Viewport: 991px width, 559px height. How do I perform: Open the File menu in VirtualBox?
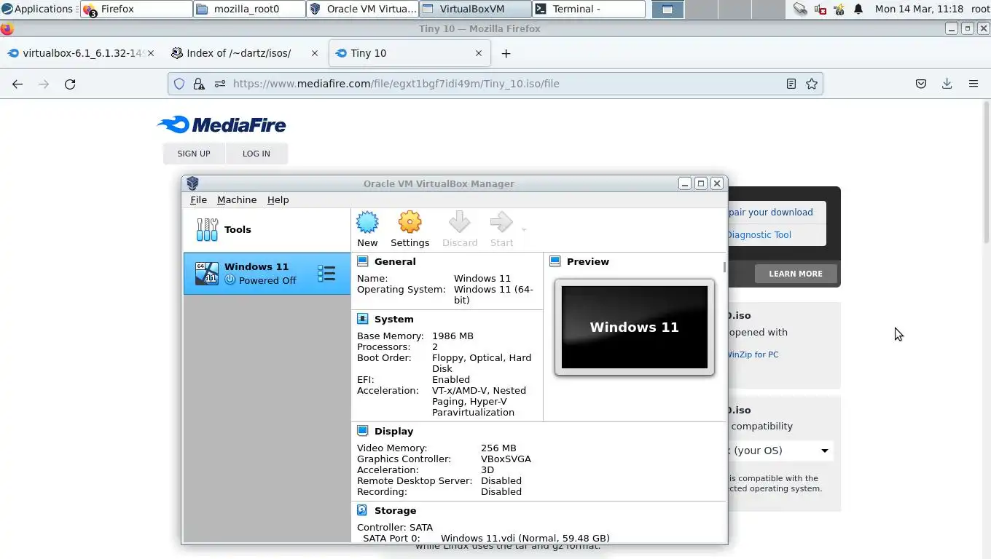pyautogui.click(x=198, y=199)
